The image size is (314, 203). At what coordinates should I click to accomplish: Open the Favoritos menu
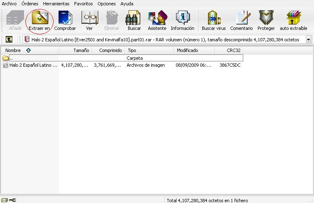point(83,4)
